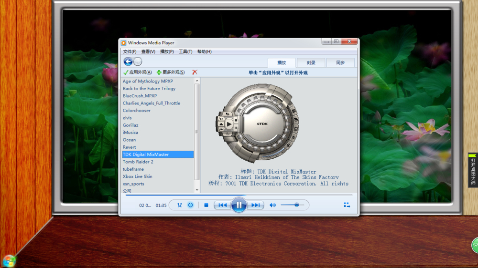The height and width of the screenshot is (268, 478).
Task: Click the forward navigation button
Action: [x=138, y=62]
